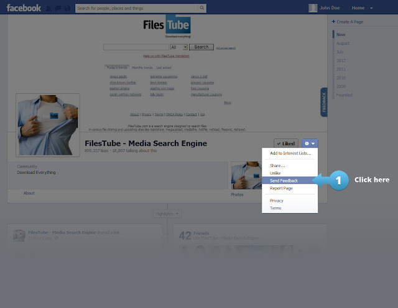This screenshot has width=398, height=308.
Task: Click chris brown twitter trend link
Action: (123, 83)
